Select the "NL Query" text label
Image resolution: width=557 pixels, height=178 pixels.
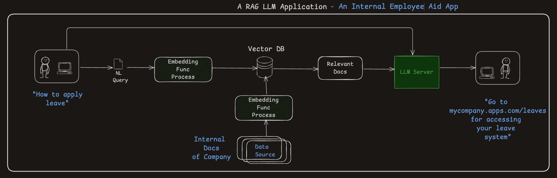[x=120, y=77]
